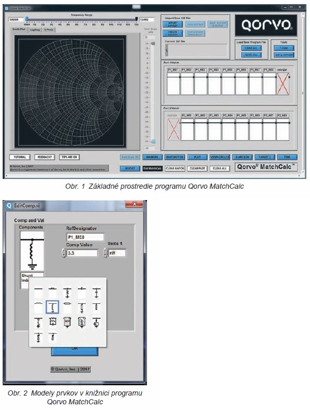The height and width of the screenshot is (410, 310).
Task: Toggle the VSWR CIRCLES button
Action: coord(220,157)
